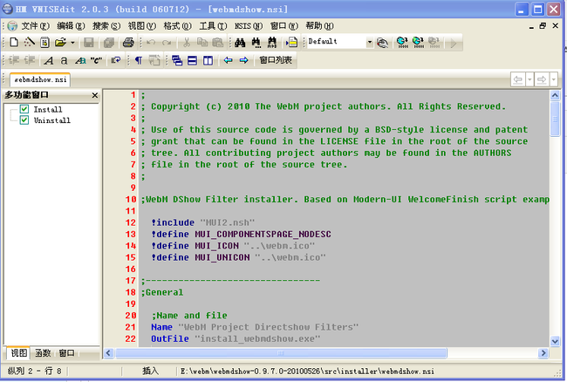Click the Redo arrow icon
567x382 pixels.
point(167,43)
